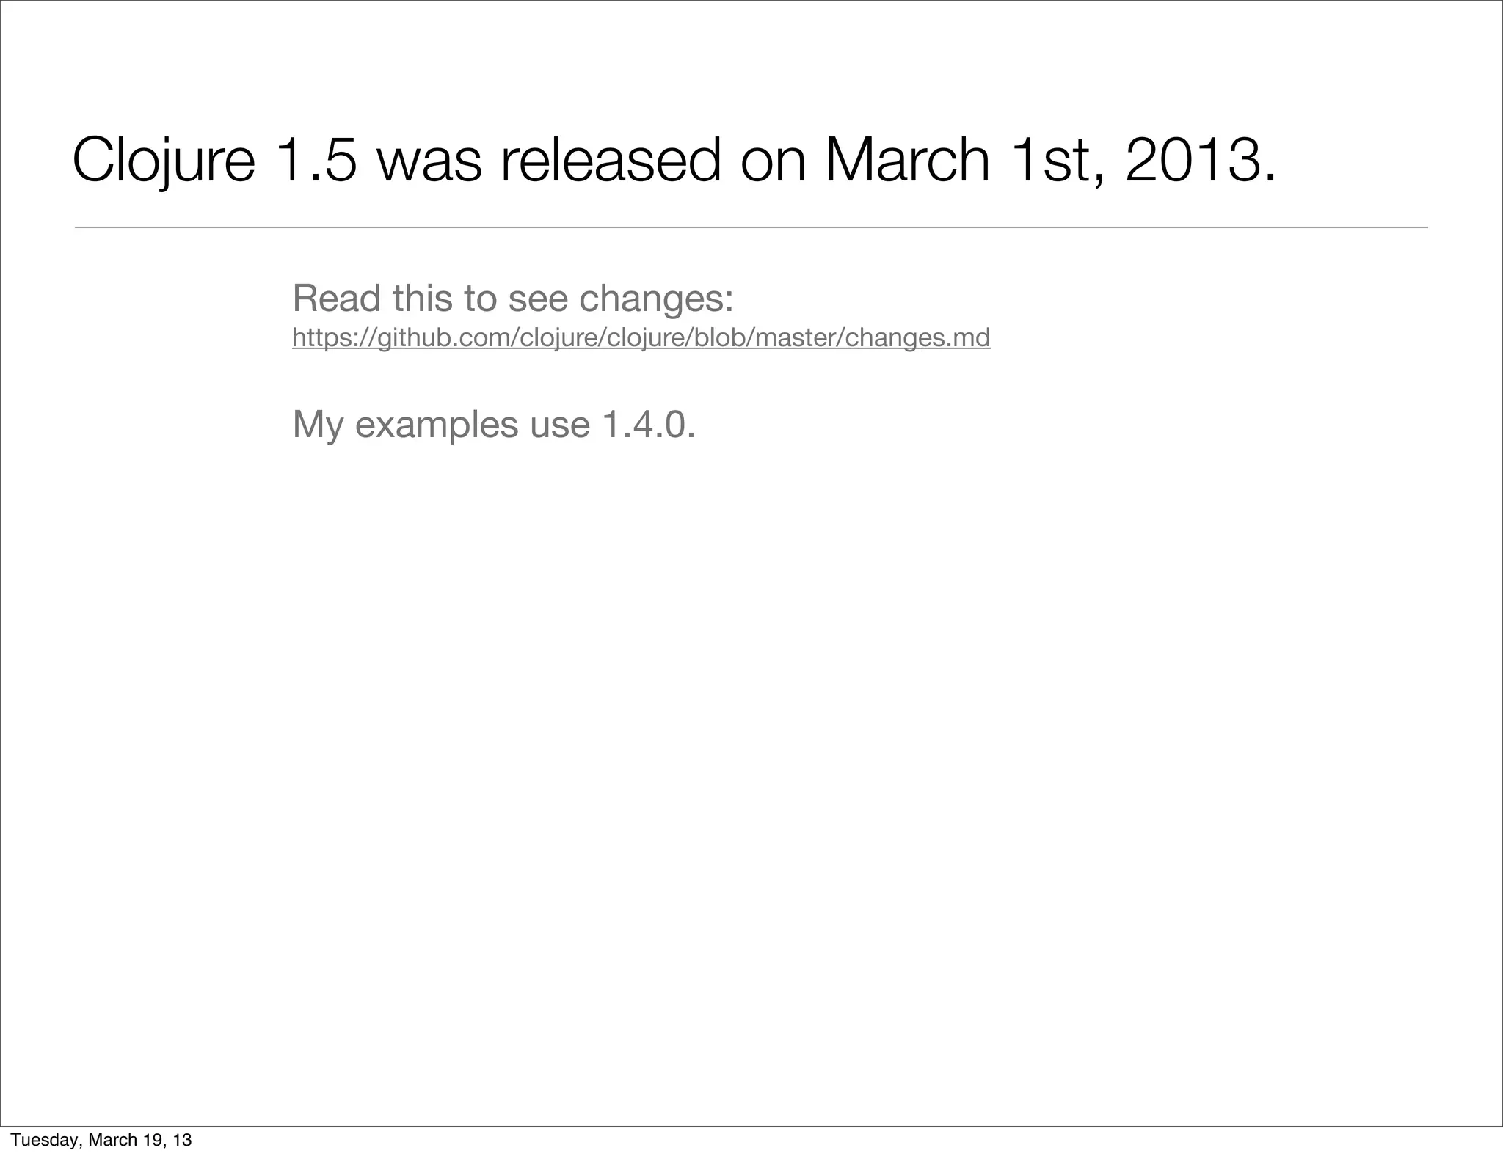
Task: Click the version number "1.4.0."
Action: coord(648,424)
